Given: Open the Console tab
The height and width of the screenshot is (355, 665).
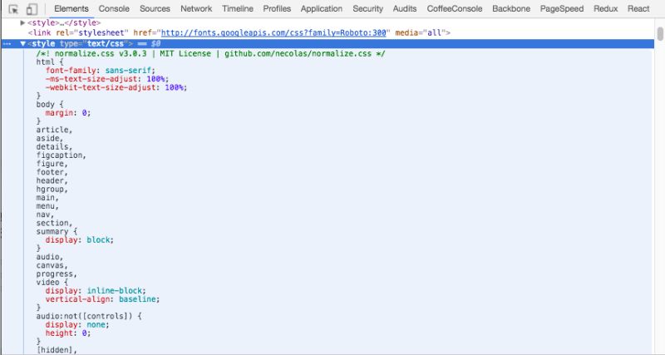Looking at the screenshot, I should click(x=114, y=8).
